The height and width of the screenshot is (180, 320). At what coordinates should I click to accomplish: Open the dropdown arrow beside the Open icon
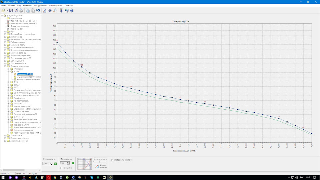pos(7,11)
